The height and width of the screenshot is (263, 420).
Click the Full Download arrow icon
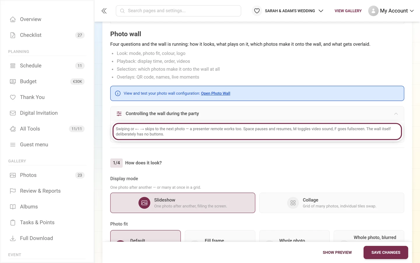[x=13, y=238]
